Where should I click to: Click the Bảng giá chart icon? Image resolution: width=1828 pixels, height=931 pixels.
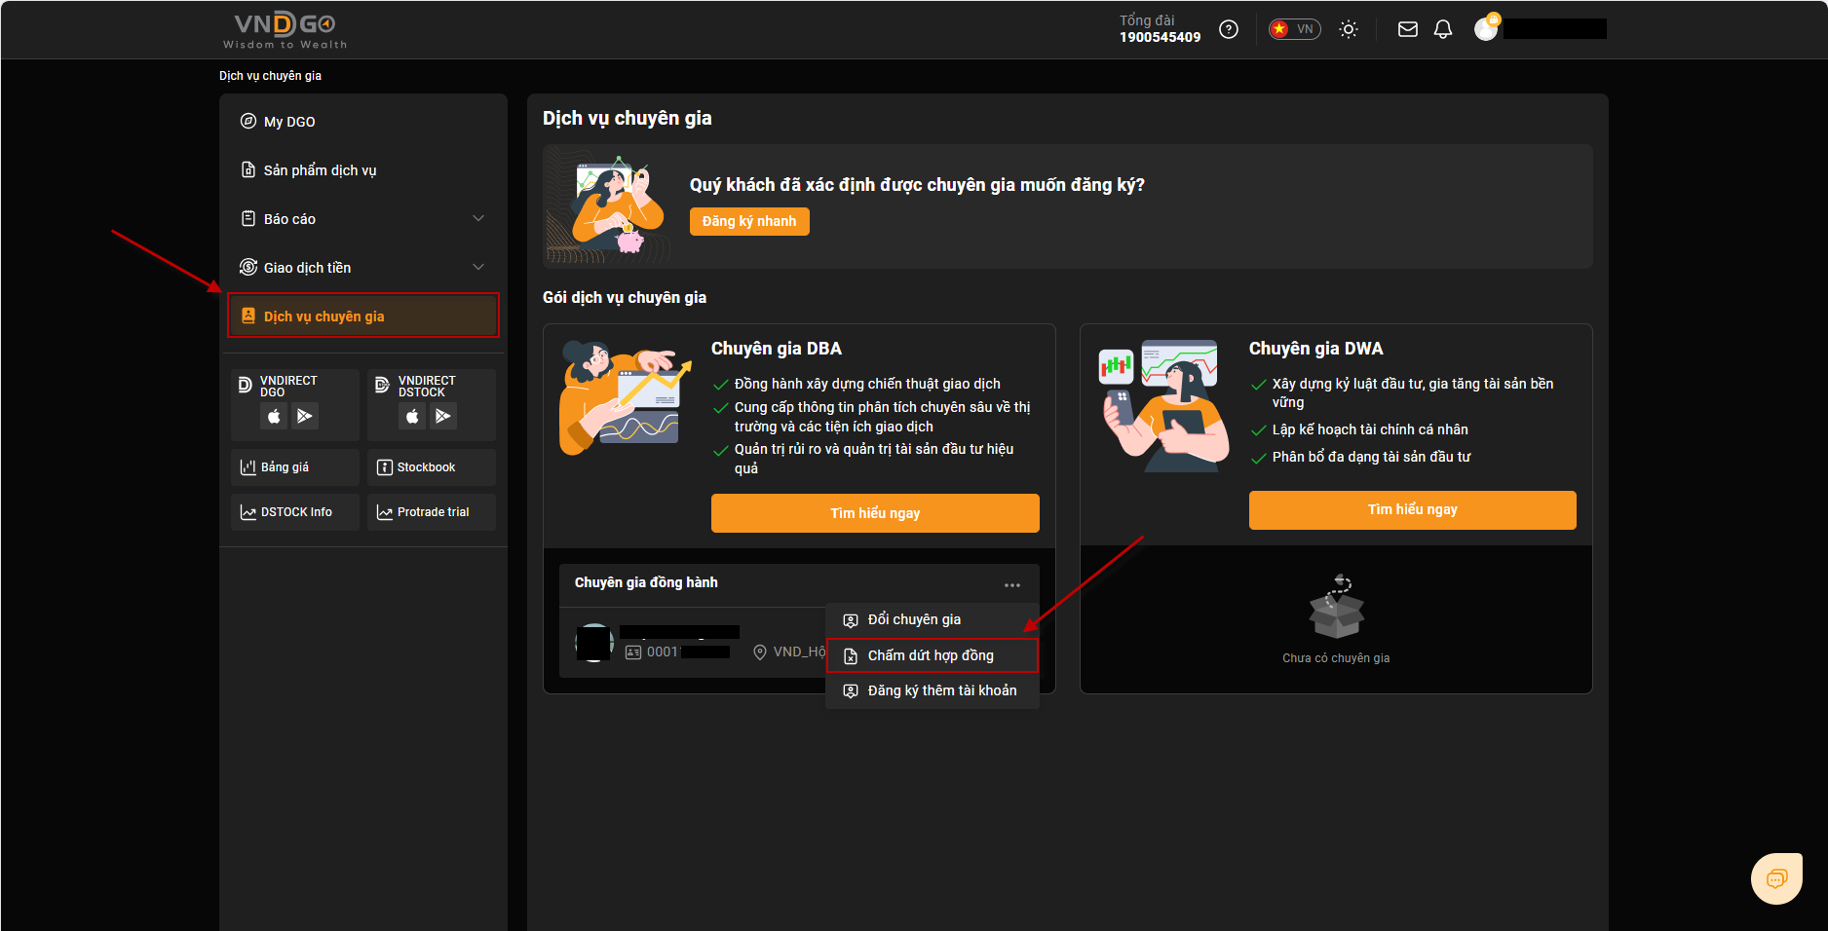[248, 467]
